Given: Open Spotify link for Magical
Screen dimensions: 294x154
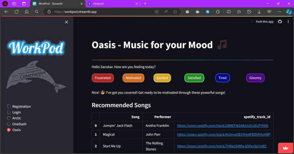Looking at the screenshot, I should tap(224, 135).
